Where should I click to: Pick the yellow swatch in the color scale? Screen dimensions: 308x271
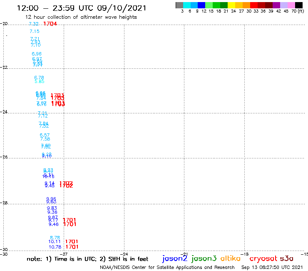231,5
